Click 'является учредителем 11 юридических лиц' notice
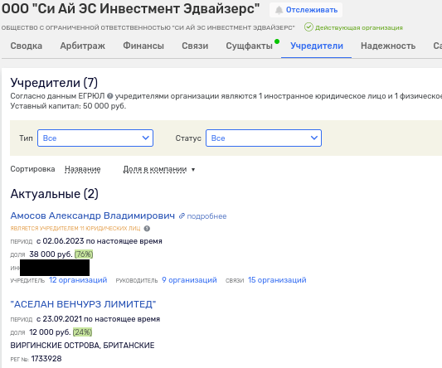Viewport: 442px width, 368px height. click(x=75, y=229)
